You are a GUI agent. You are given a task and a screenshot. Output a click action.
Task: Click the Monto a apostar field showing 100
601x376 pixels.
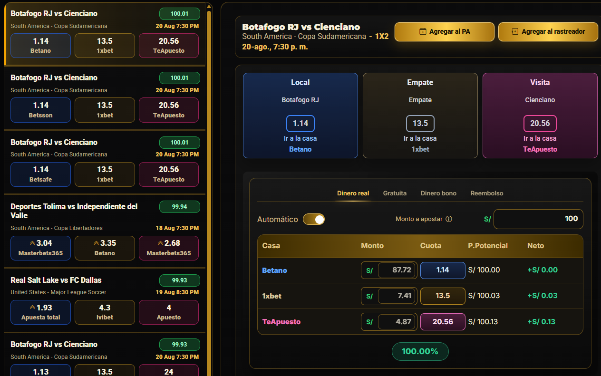tap(538, 219)
